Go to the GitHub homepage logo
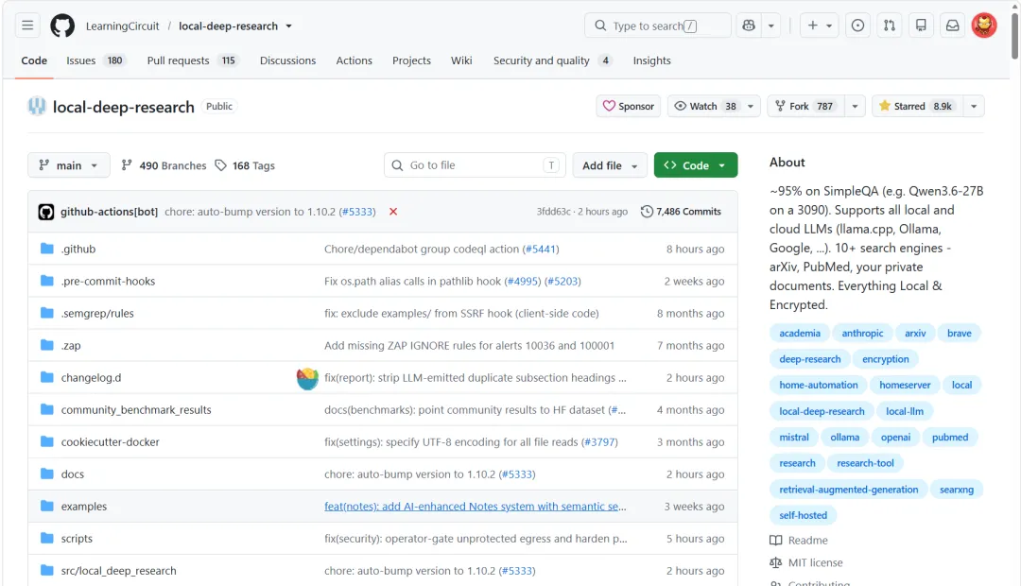The height and width of the screenshot is (586, 1021). 62,26
